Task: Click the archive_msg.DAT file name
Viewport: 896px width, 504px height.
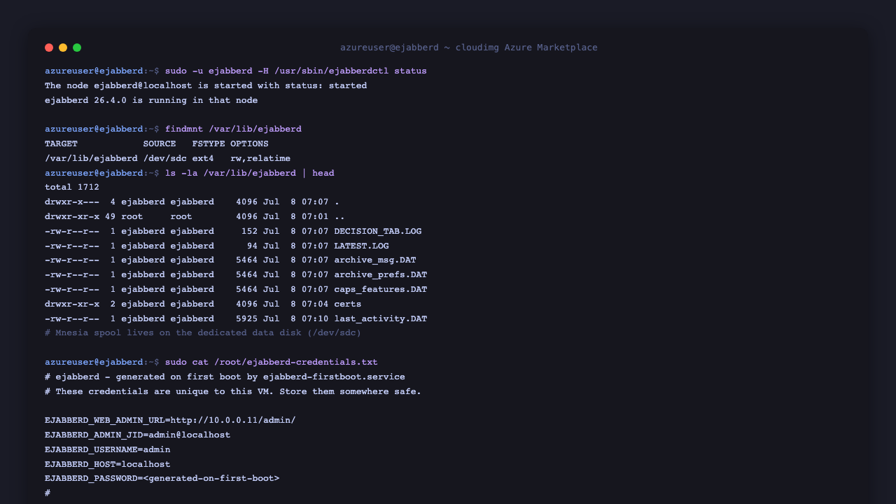Action: 375,260
